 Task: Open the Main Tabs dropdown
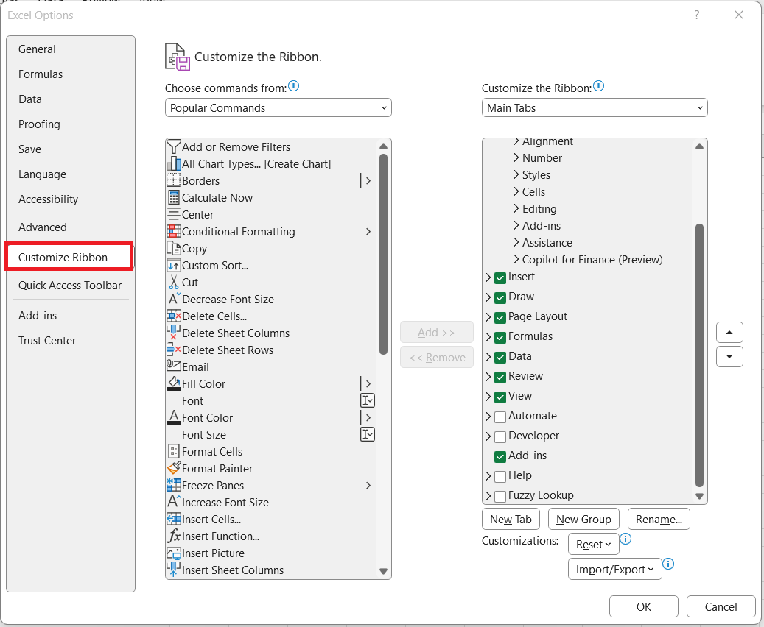595,107
